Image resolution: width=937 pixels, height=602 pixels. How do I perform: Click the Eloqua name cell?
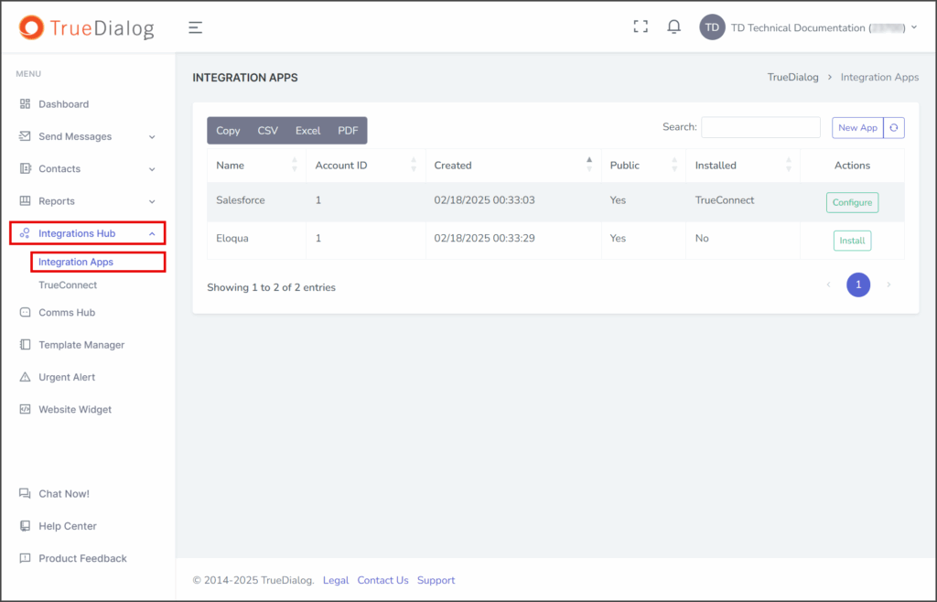coord(256,240)
